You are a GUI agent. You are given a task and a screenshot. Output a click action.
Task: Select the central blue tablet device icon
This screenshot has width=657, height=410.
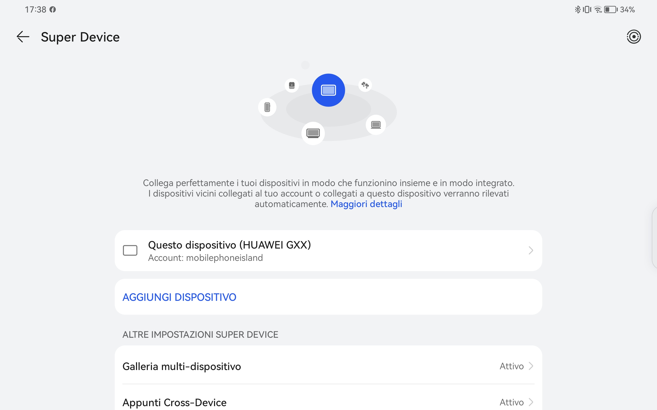click(x=328, y=90)
